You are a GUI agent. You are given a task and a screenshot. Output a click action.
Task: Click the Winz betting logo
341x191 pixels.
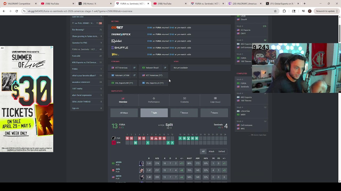pyautogui.click(x=115, y=54)
